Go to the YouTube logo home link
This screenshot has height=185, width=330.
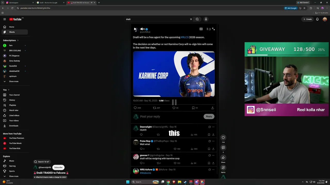pyautogui.click(x=16, y=19)
